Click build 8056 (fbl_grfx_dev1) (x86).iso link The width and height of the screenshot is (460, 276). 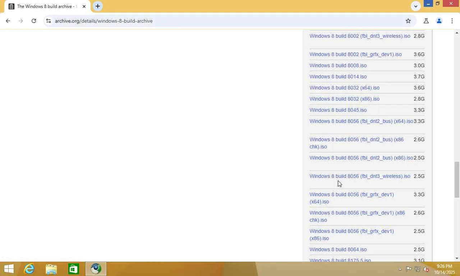pyautogui.click(x=351, y=235)
